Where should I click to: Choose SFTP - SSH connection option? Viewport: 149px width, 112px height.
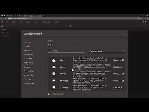28,63
